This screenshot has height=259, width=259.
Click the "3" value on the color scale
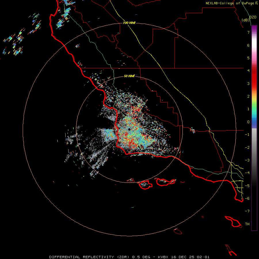point(248,83)
